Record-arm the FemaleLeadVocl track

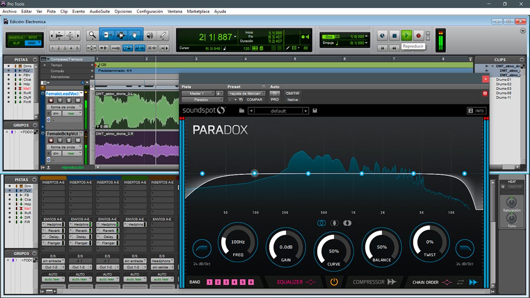(51, 101)
